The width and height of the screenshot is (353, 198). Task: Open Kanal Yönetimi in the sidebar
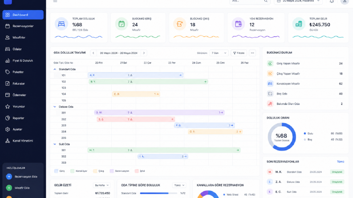(23, 141)
